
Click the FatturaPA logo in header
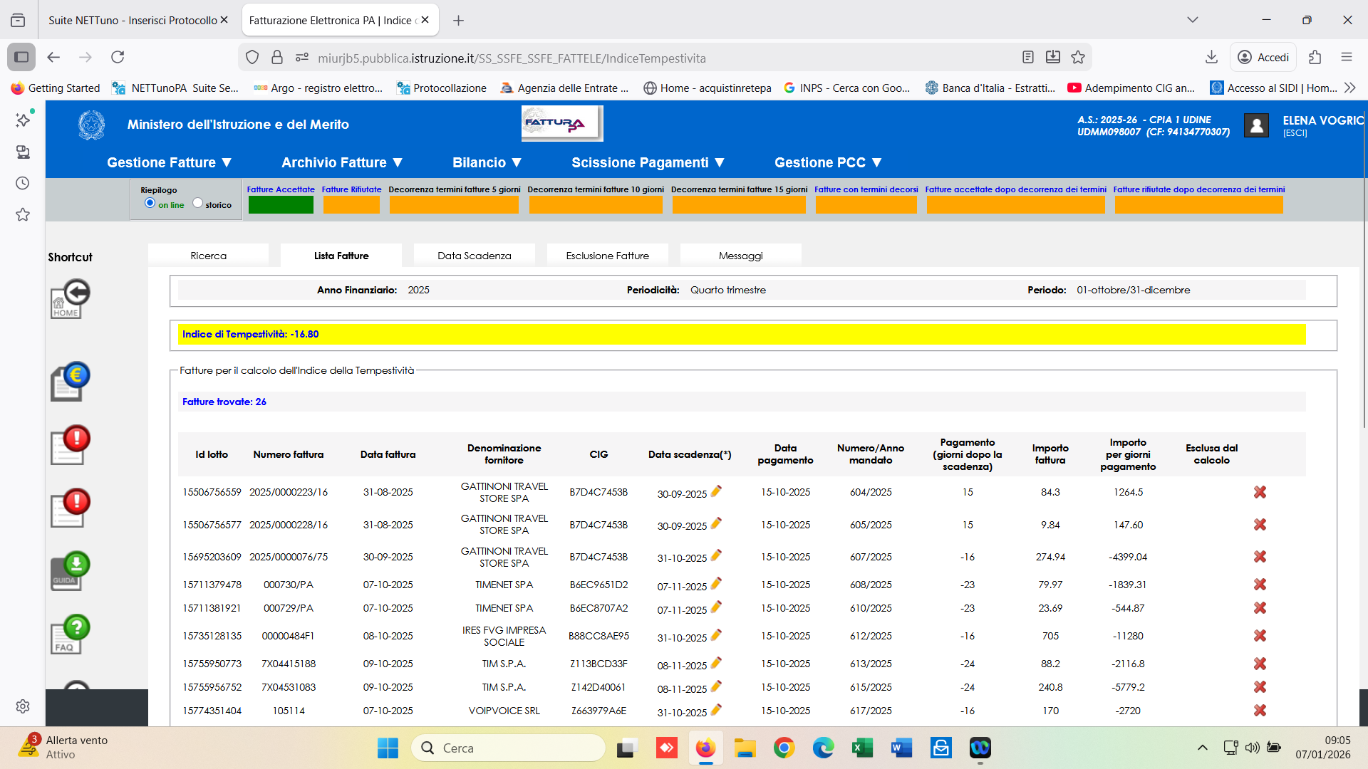click(561, 124)
